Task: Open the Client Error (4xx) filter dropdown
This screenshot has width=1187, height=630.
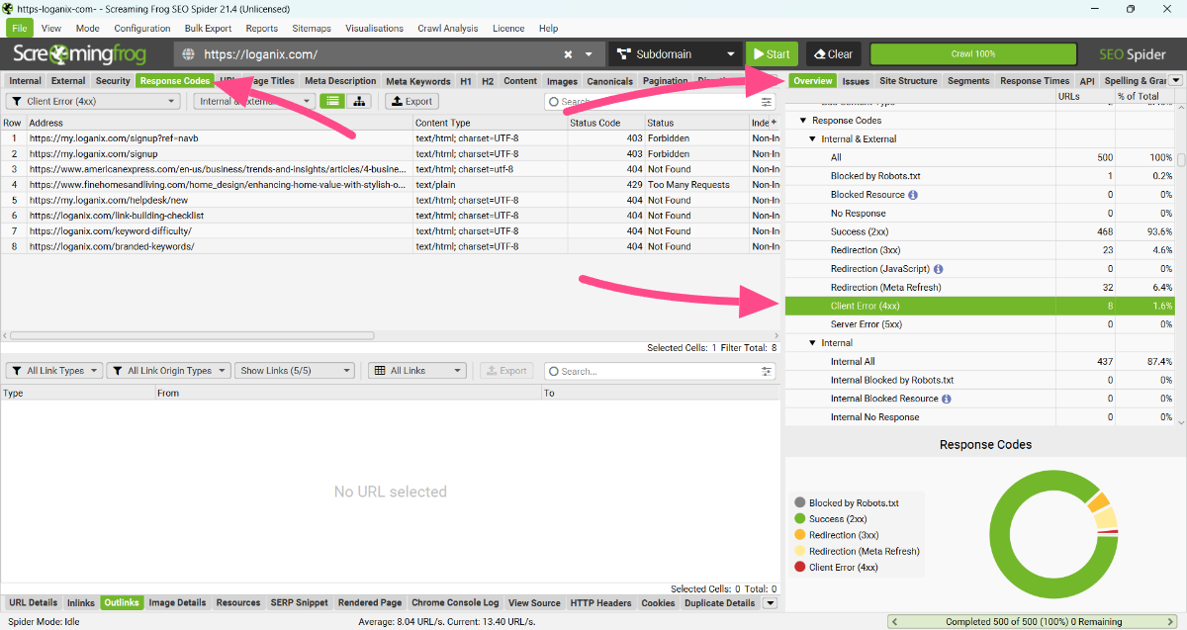Action: click(94, 101)
